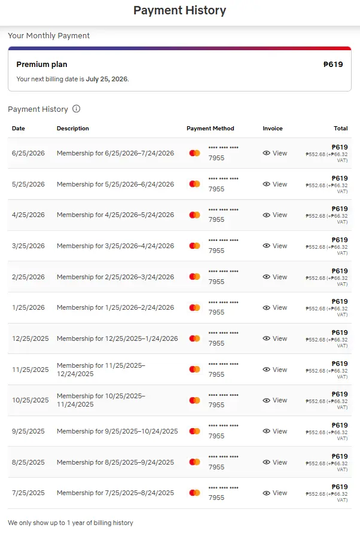Click the info icon beside Payment History
The image size is (360, 540).
click(76, 109)
